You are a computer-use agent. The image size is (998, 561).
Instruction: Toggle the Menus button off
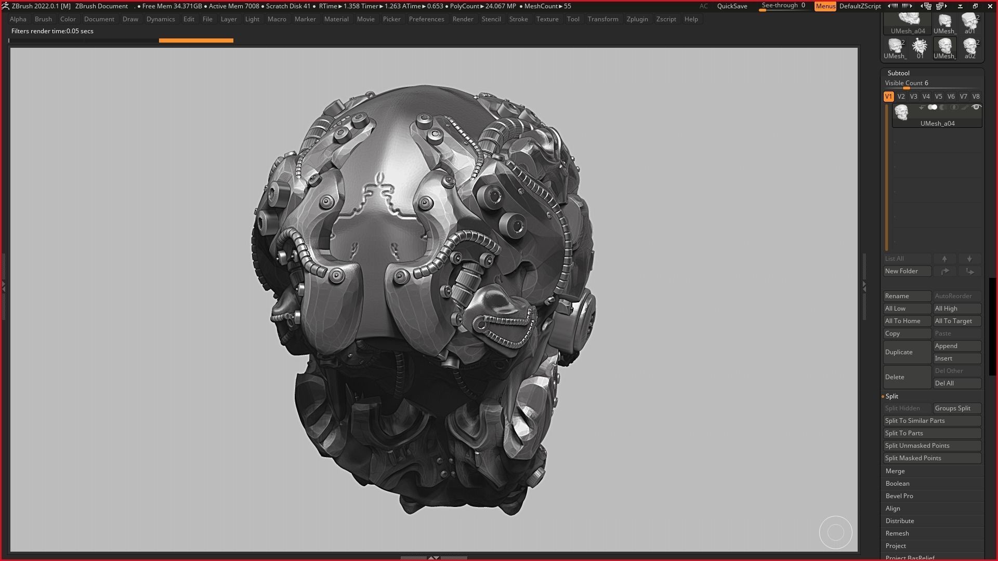[x=825, y=6]
